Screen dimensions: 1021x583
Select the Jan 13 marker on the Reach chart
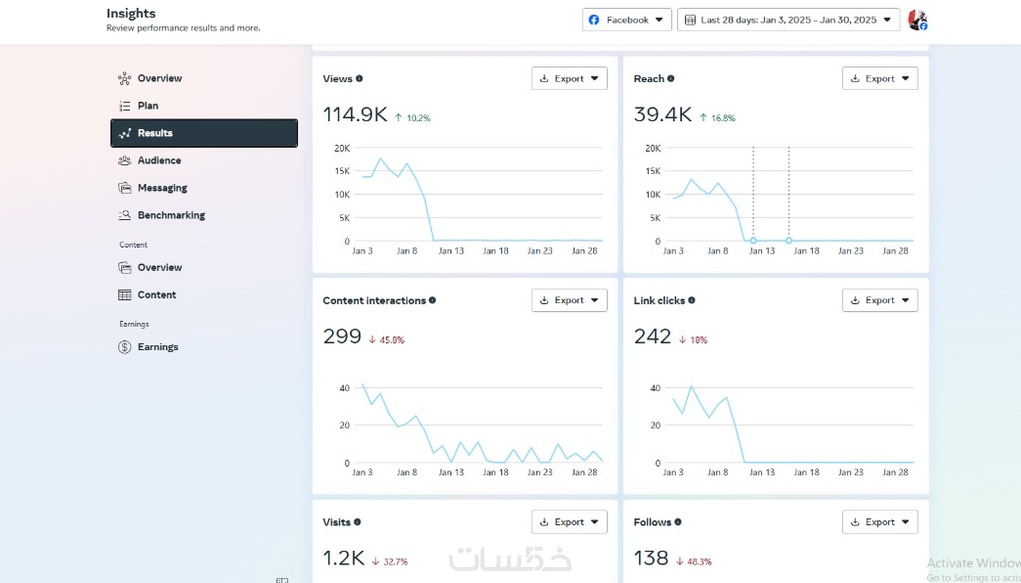point(753,240)
